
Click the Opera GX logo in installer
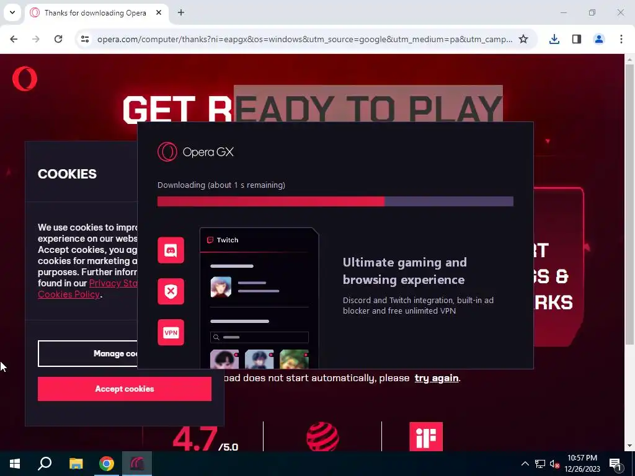(195, 152)
